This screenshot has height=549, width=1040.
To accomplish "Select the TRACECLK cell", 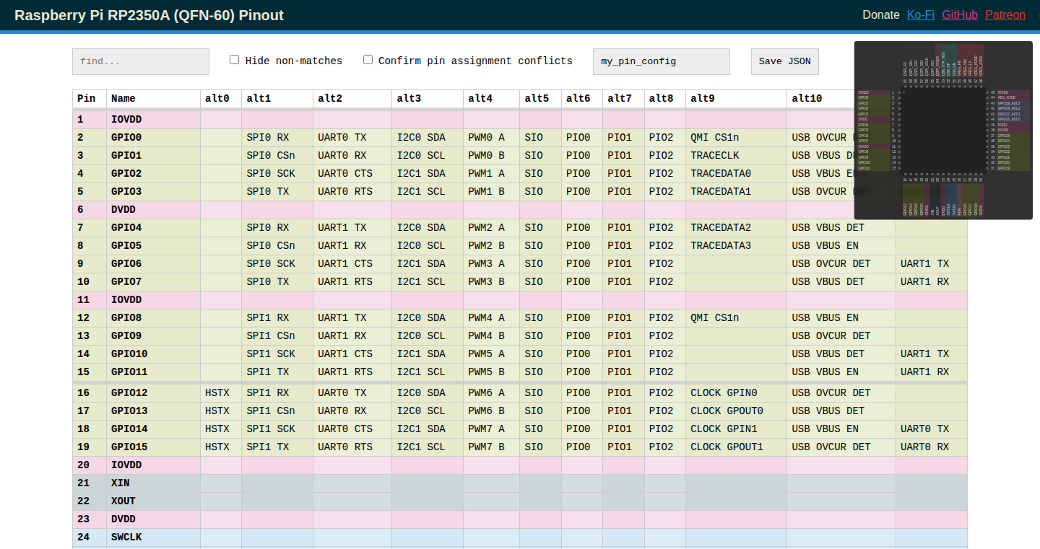I will 737,156.
